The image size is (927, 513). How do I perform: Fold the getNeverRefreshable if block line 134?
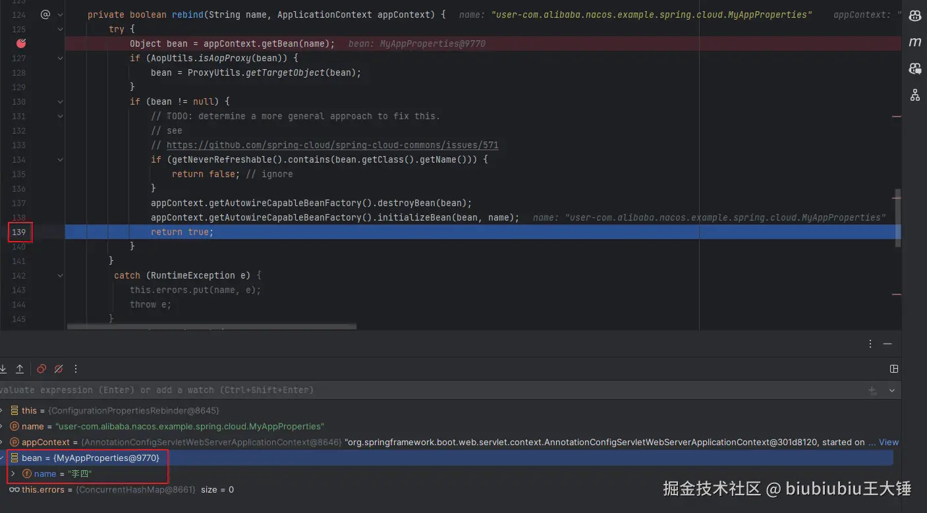[x=61, y=159]
